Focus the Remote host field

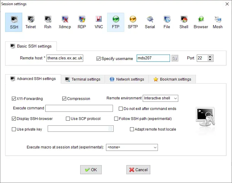click(65, 58)
